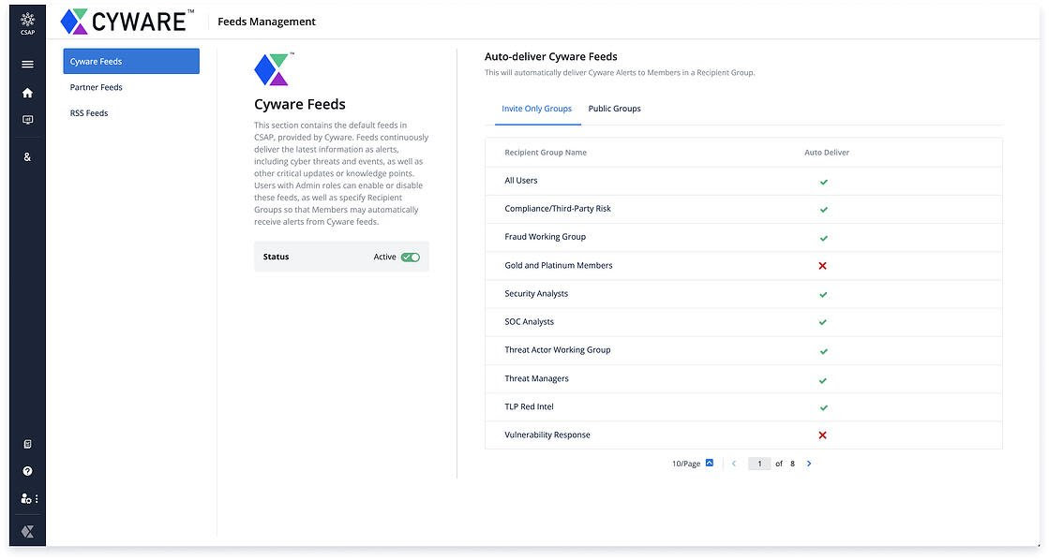Open RSS Feeds in the side menu
The image size is (1049, 560).
click(89, 113)
